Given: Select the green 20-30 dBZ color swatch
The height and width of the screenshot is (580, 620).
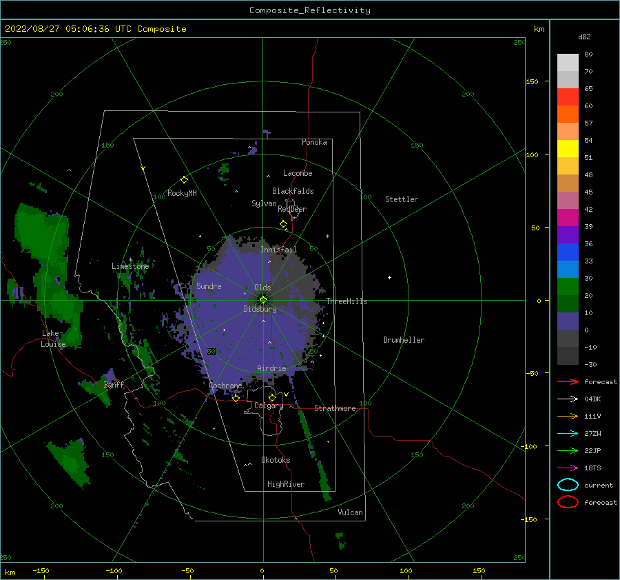Looking at the screenshot, I should click(x=568, y=286).
